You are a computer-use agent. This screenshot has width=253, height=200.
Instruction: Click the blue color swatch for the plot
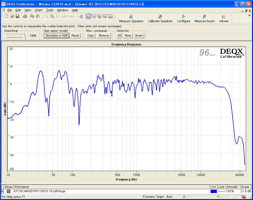pyautogui.click(x=214, y=191)
